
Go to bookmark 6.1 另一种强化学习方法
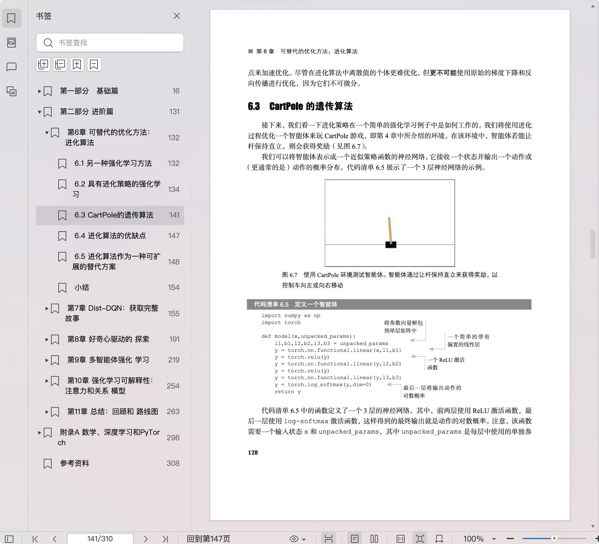110,163
